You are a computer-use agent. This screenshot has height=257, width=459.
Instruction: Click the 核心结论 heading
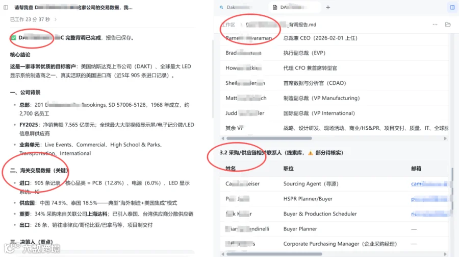[x=20, y=55]
